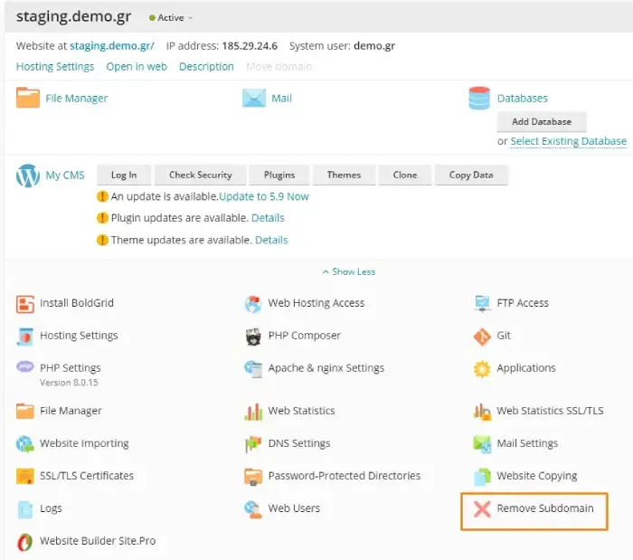Screen dimensions: 633x560
Task: Open the orange File Manager folder icon at top
Action: [28, 98]
